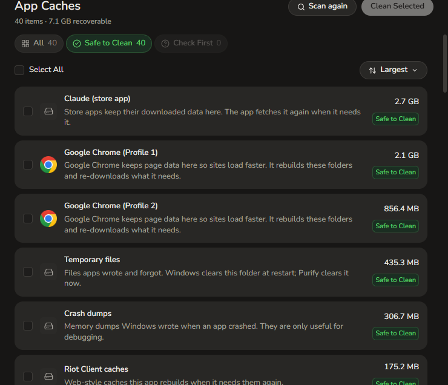Click the Claude store app description text
The height and width of the screenshot is (385, 448).
click(212, 117)
